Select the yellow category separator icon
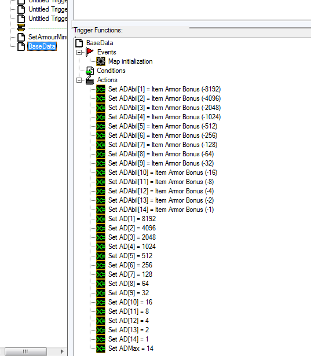 [x=21, y=28]
